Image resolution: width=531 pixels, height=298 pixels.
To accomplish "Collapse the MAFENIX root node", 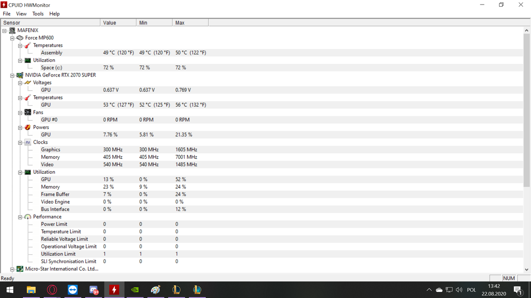I will pyautogui.click(x=5, y=30).
